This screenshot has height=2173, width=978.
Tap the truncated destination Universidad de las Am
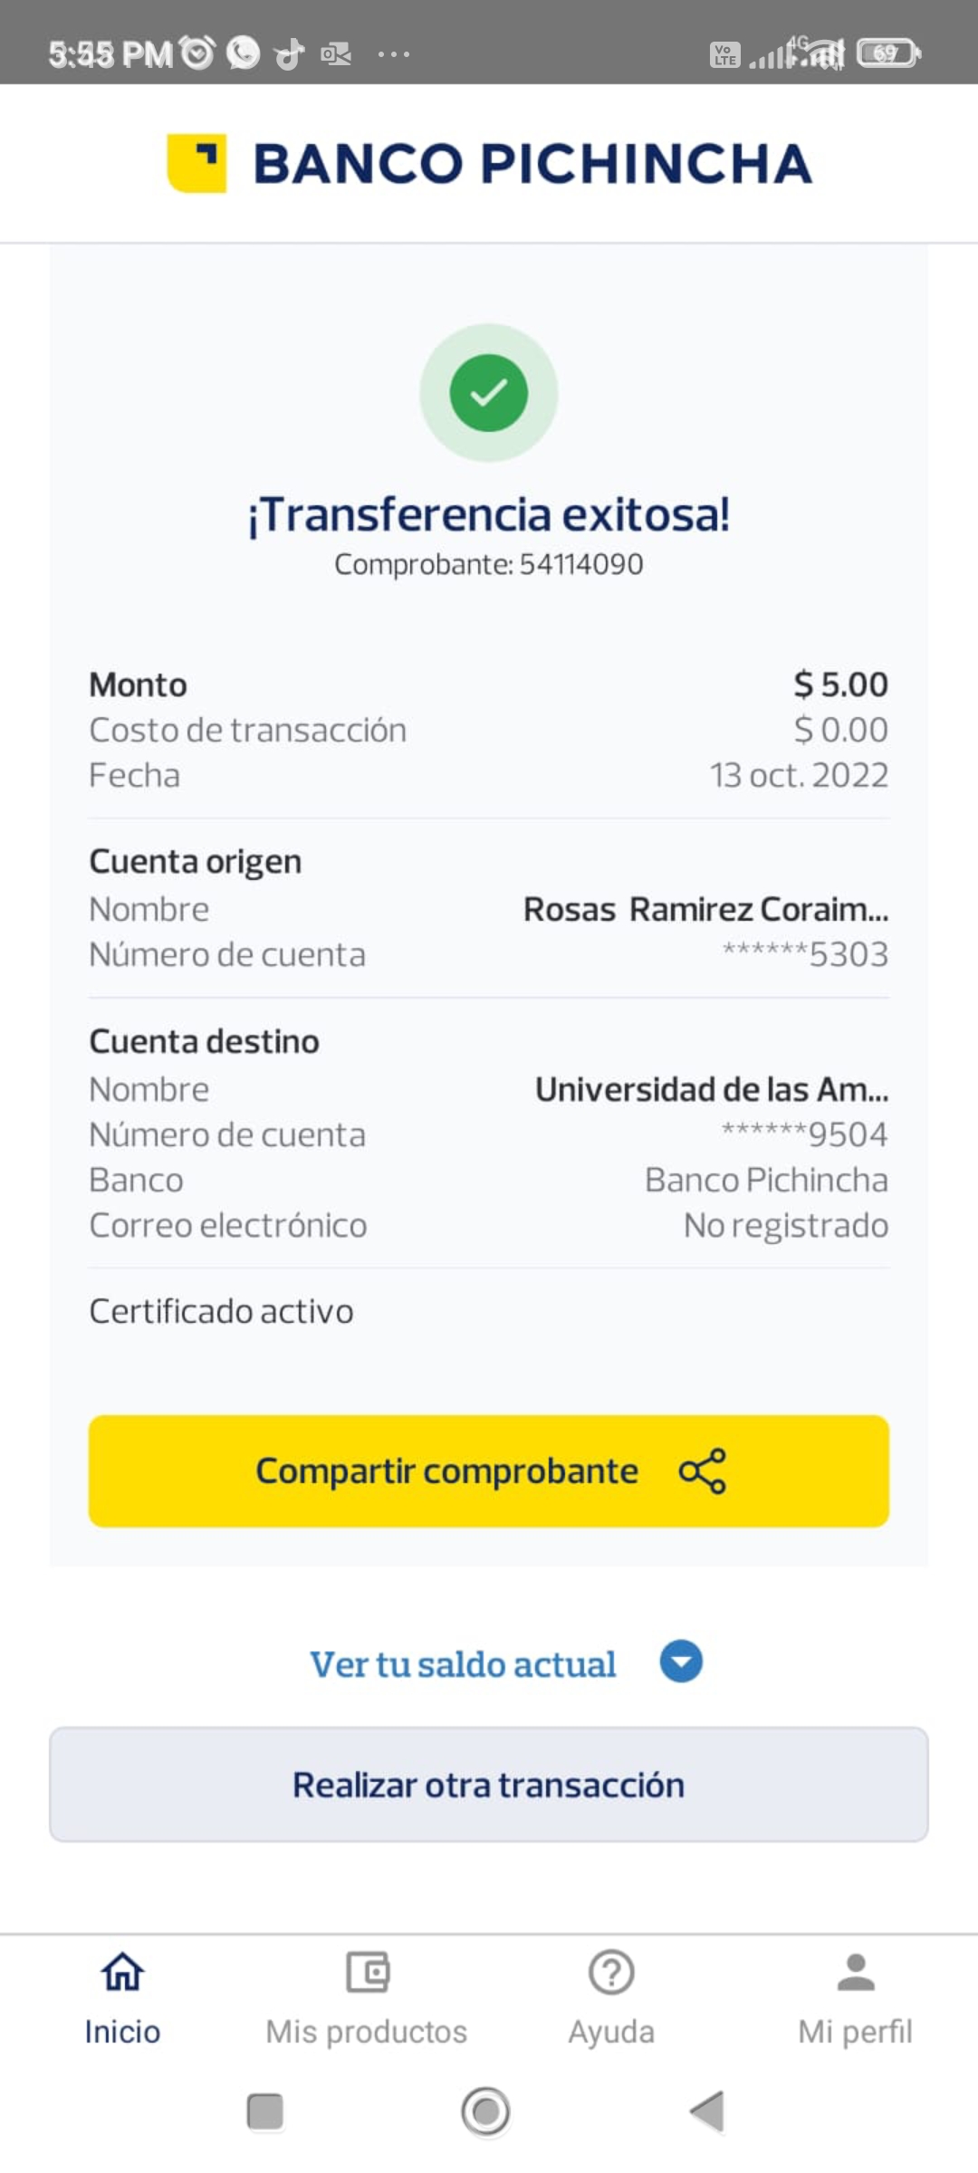(x=712, y=1089)
